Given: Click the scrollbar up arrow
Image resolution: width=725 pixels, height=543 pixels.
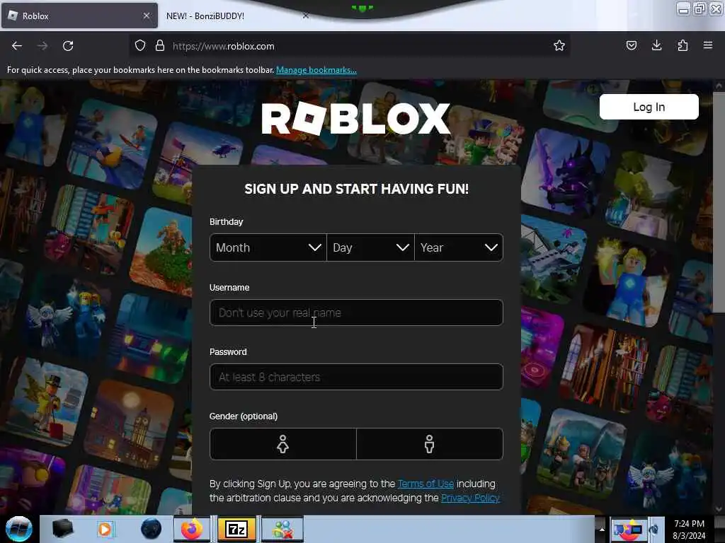Looking at the screenshot, I should pos(719,86).
